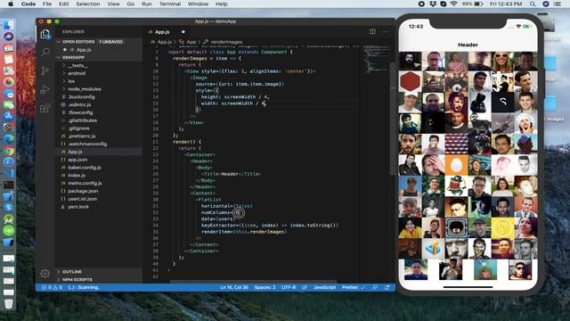The image size is (570, 321).
Task: Open the editor More Actions ellipsis
Action: 386,32
